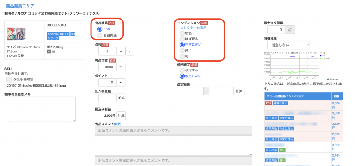Choose condition 非常に良い
Viewport: 355px width, 166px height.
(182, 45)
